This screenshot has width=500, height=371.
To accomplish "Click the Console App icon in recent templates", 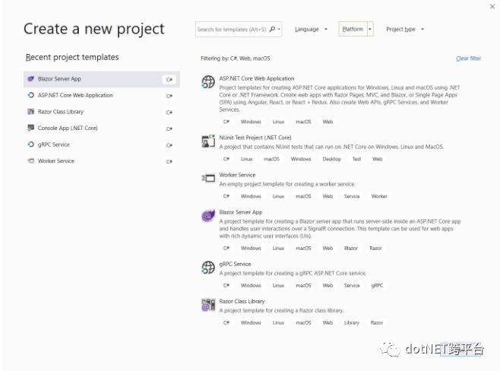I will tap(31, 128).
